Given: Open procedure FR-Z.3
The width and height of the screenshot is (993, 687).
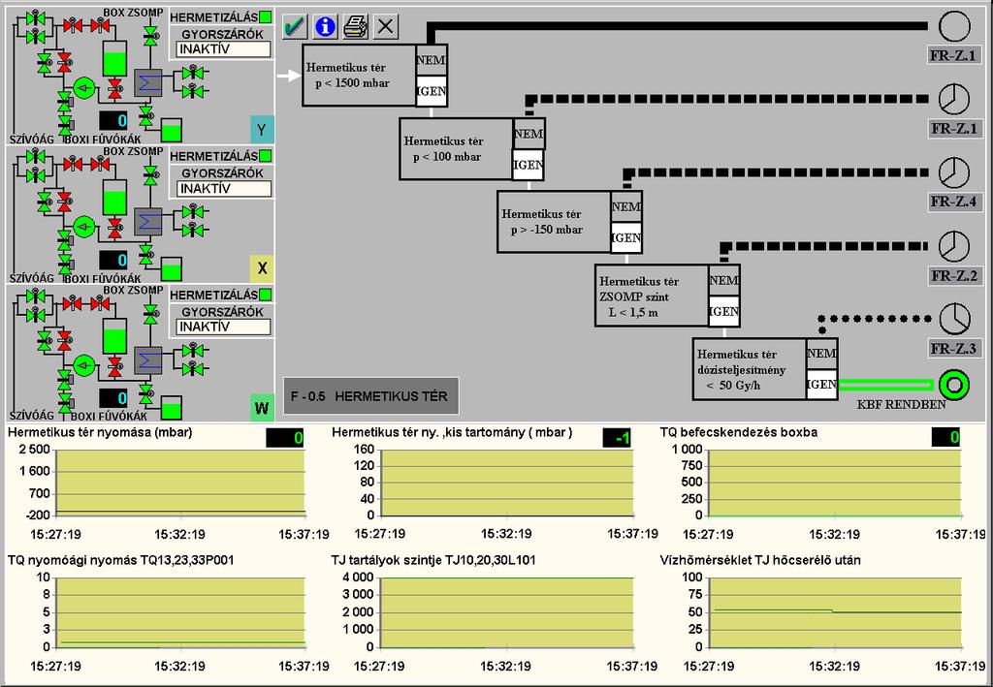Looking at the screenshot, I should pos(953,349).
